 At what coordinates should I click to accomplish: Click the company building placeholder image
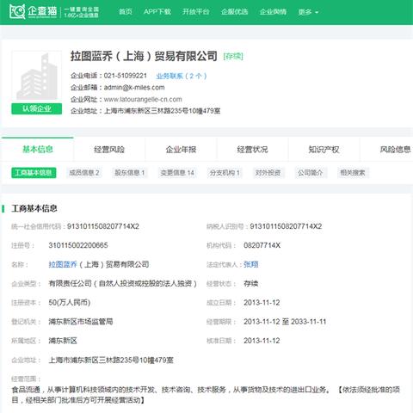(37, 77)
